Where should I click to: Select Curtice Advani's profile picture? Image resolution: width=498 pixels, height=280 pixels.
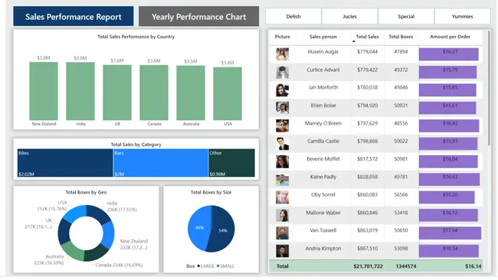283,73
